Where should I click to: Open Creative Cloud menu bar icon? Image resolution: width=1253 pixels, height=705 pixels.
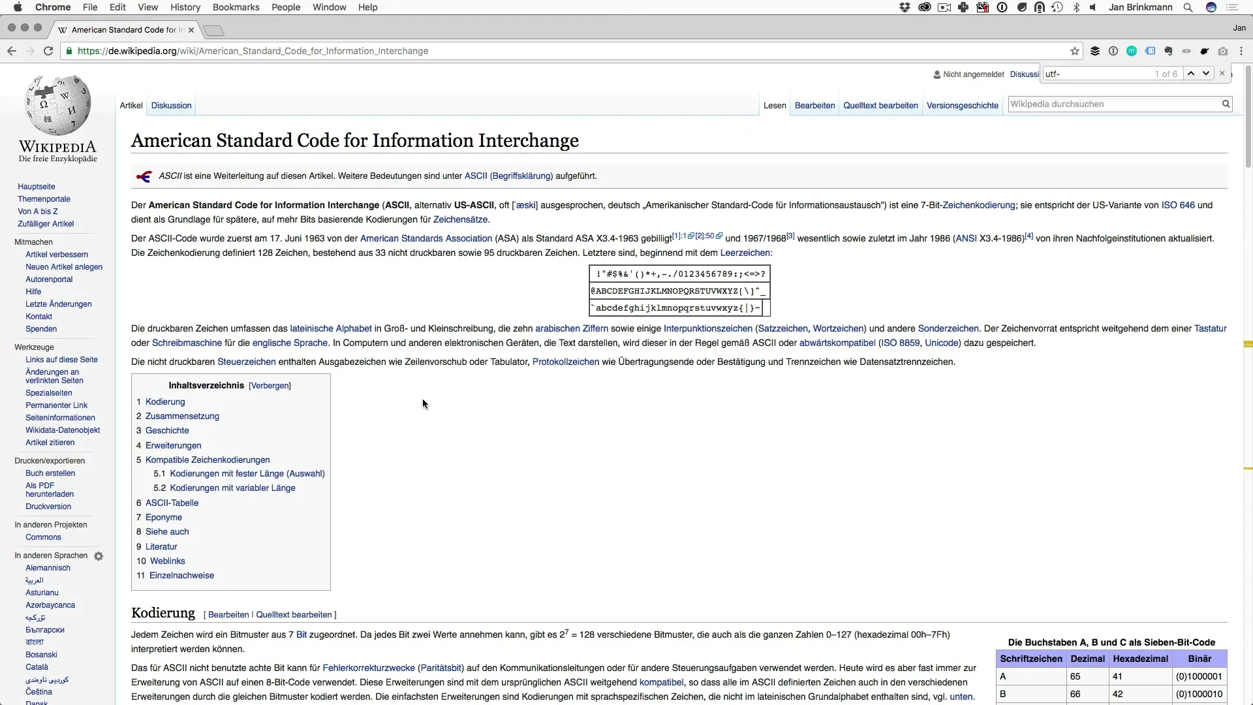(x=924, y=7)
